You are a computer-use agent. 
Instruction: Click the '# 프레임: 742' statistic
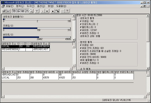(x=87, y=21)
